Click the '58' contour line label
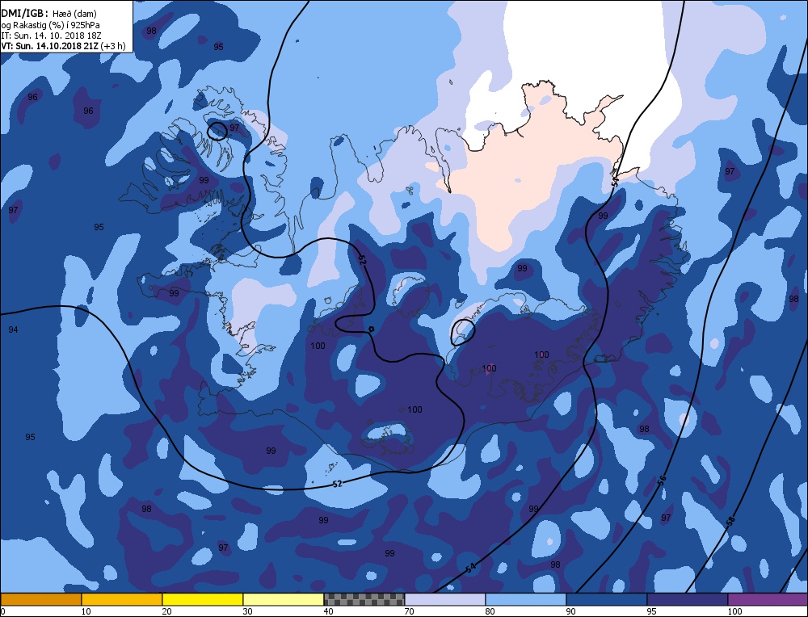The height and width of the screenshot is (617, 808). (730, 521)
